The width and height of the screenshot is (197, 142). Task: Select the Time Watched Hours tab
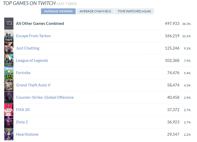[134, 11]
